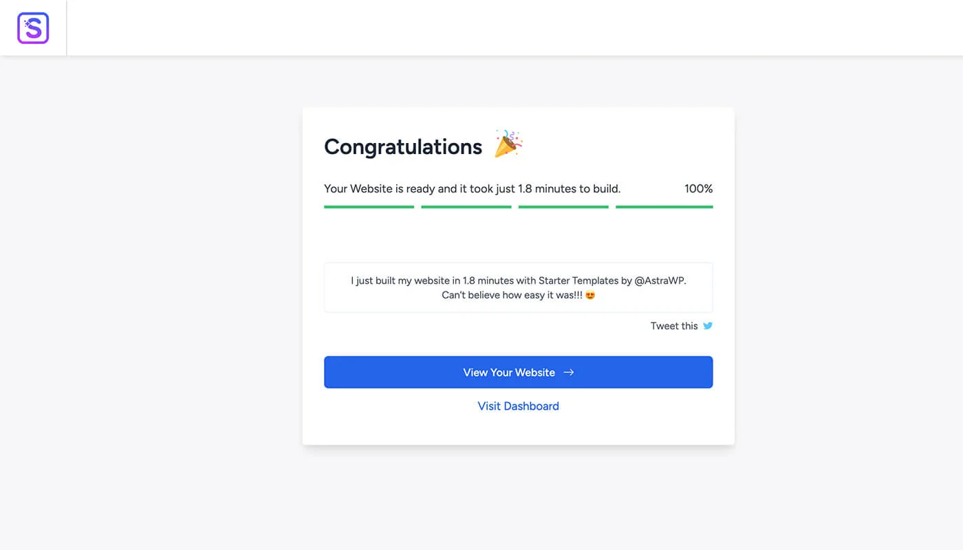Click the arrow inside View Your Website button
Image resolution: width=963 pixels, height=550 pixels.
568,373
